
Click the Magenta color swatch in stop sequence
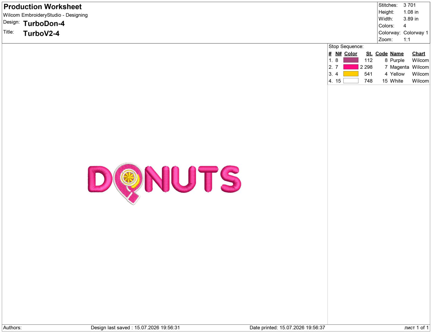coord(351,67)
